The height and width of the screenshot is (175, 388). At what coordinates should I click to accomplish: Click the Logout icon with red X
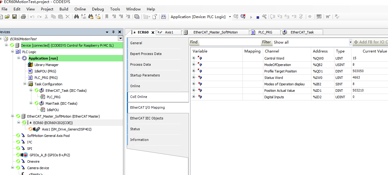pos(243,17)
